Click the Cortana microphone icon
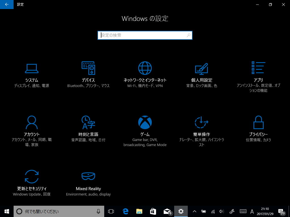Screen dimensions: 290x217 click(x=98, y=211)
